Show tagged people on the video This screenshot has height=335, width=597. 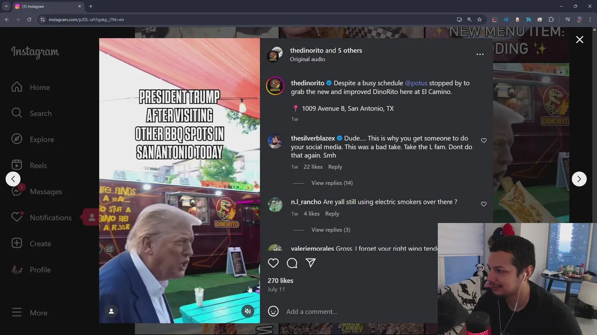(x=111, y=311)
